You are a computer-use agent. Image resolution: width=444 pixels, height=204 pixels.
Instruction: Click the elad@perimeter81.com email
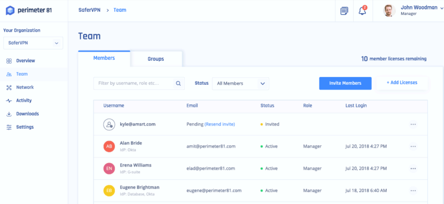211,168
